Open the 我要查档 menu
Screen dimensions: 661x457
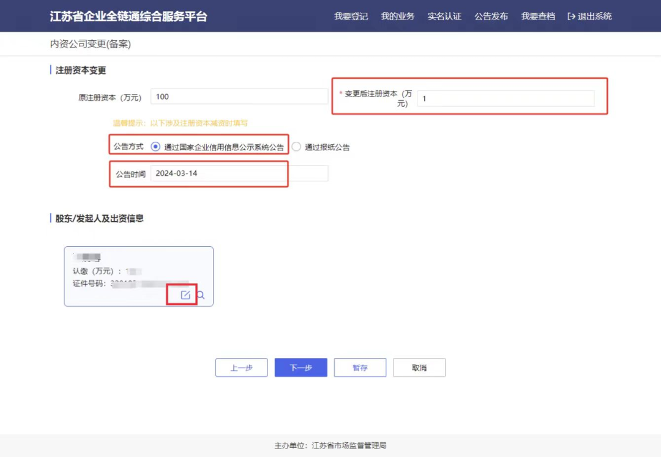pyautogui.click(x=537, y=16)
